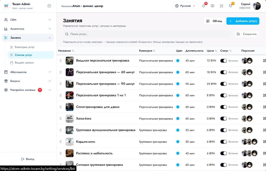Expand the Аналитика menu chevron
Screen dimensions: 266x171
pos(50,29)
